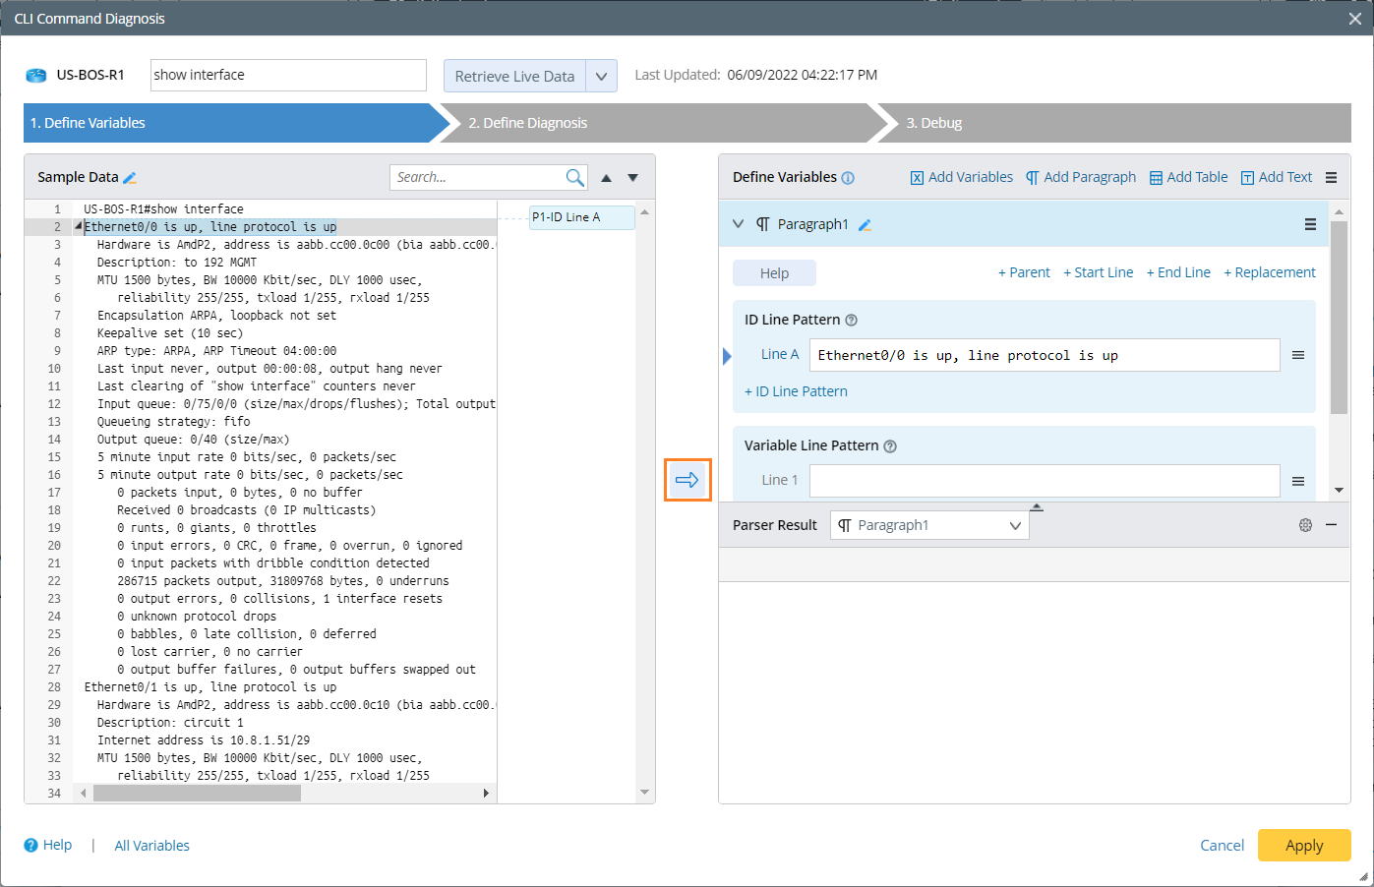Image resolution: width=1374 pixels, height=887 pixels.
Task: Click the search magnifier icon in Sample Data
Action: [574, 177]
